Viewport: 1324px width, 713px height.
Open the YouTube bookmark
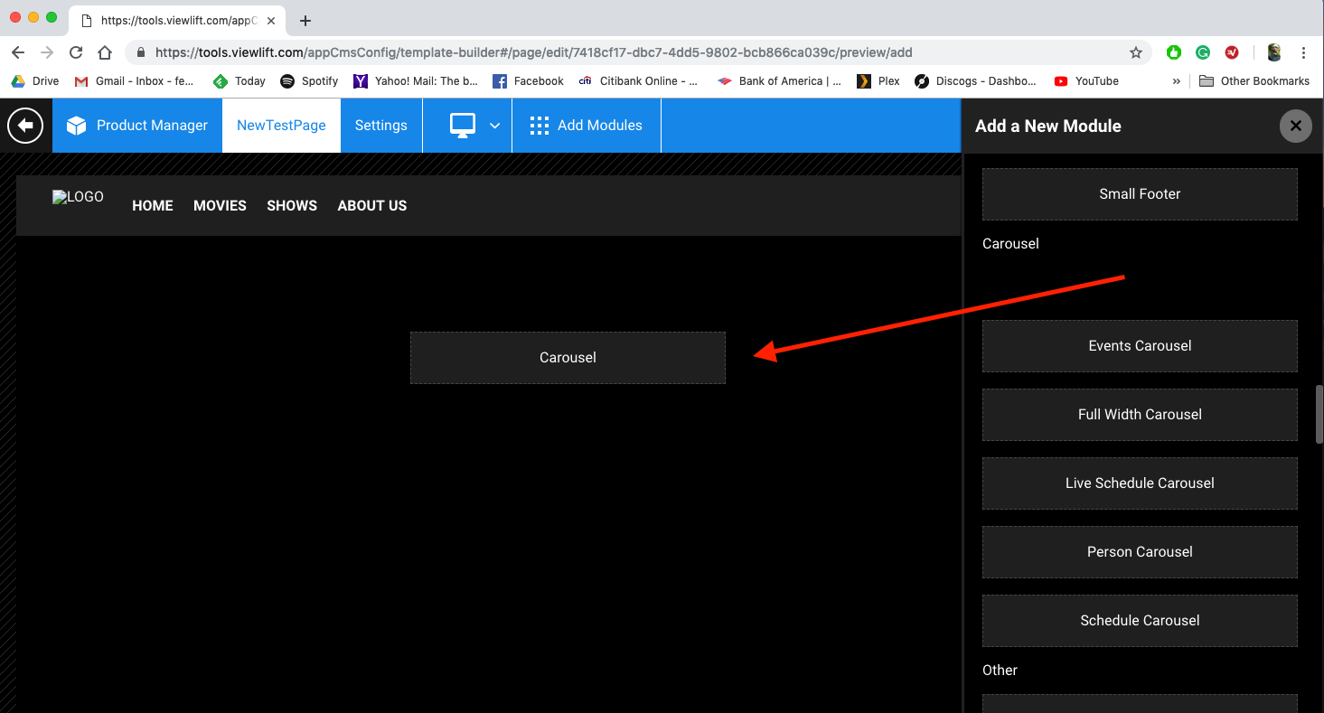click(x=1086, y=81)
